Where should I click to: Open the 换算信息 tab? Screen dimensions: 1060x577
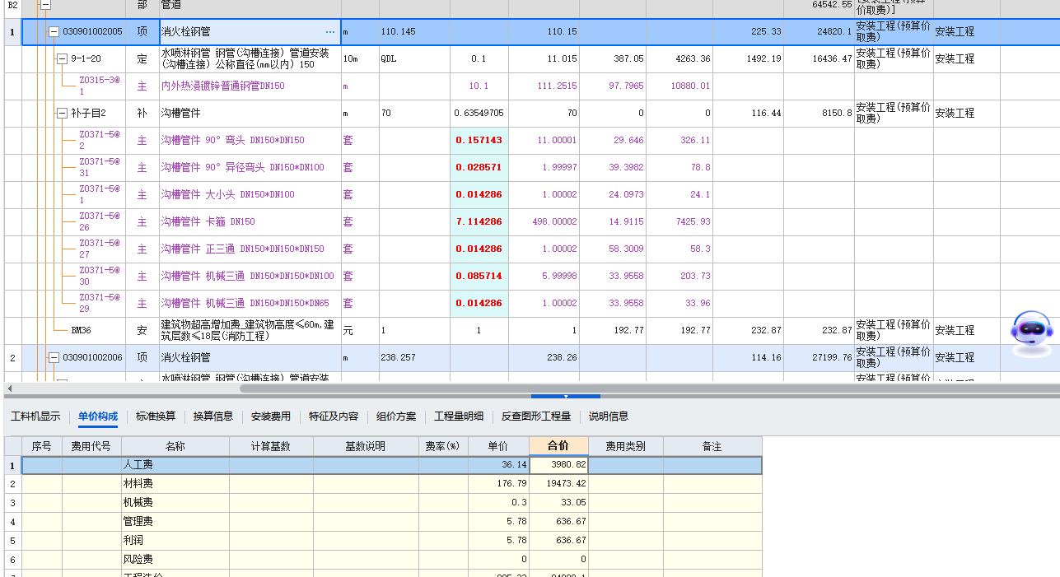coord(213,416)
